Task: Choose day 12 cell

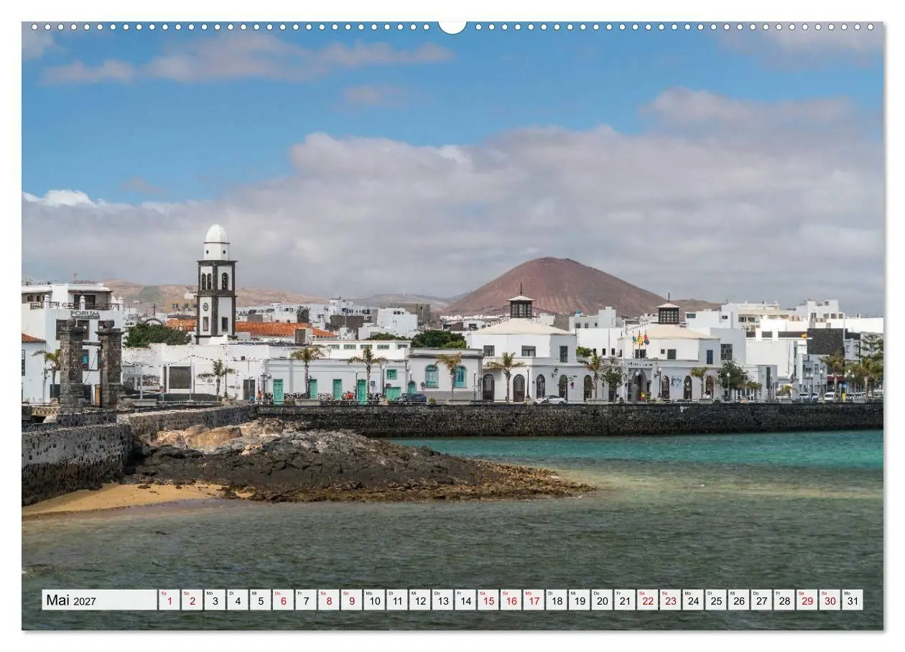Action: pyautogui.click(x=419, y=600)
